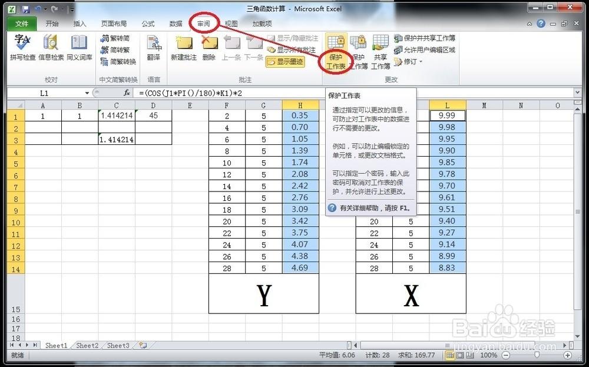Click Protect and Share Workbook (保护并共享工作簿)
The height and width of the screenshot is (367, 589).
[x=424, y=38]
